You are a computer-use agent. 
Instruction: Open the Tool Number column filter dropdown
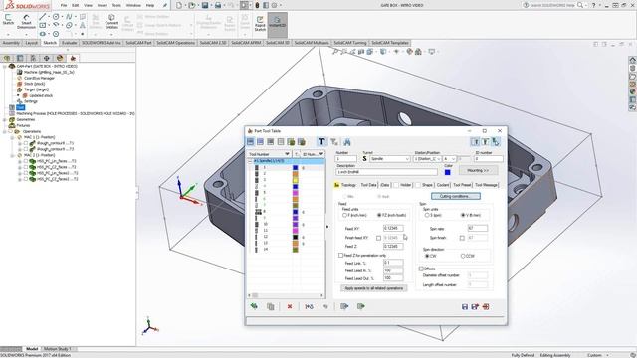tap(287, 154)
